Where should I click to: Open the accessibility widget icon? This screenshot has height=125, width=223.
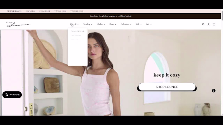[214, 91]
